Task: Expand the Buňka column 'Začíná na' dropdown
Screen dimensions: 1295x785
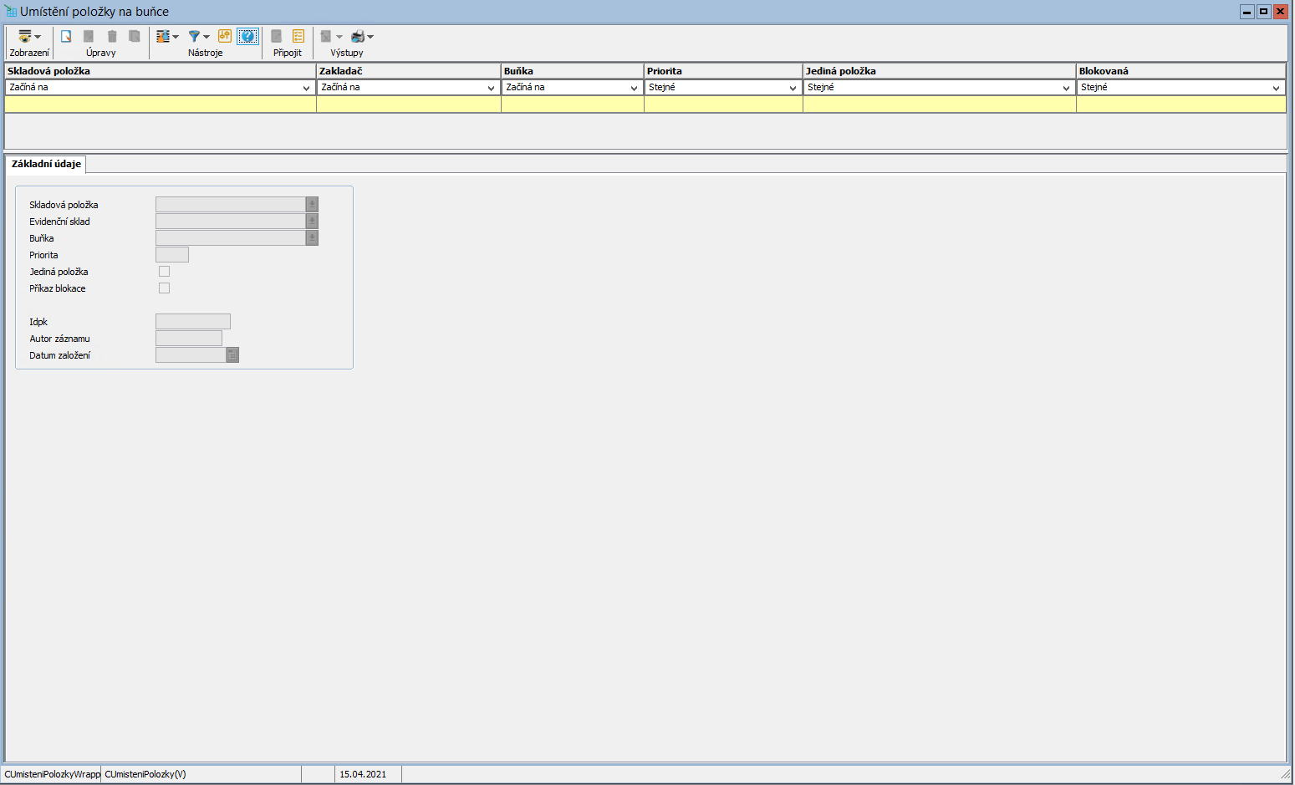Action: tap(634, 88)
